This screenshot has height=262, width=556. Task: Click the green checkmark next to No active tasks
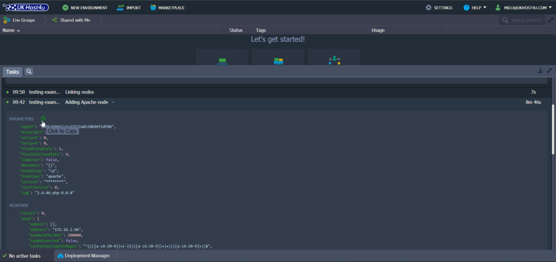4,255
